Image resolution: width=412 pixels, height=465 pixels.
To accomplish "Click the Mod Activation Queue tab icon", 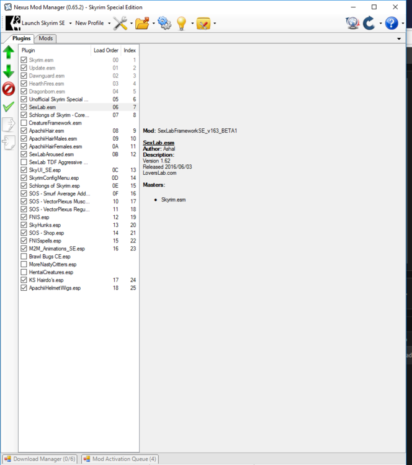I will [87, 459].
